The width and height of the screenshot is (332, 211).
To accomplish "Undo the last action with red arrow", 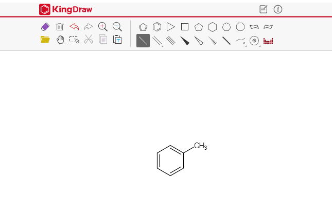I will click(x=74, y=27).
